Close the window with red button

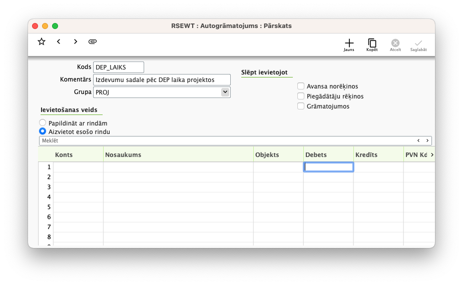pos(35,26)
